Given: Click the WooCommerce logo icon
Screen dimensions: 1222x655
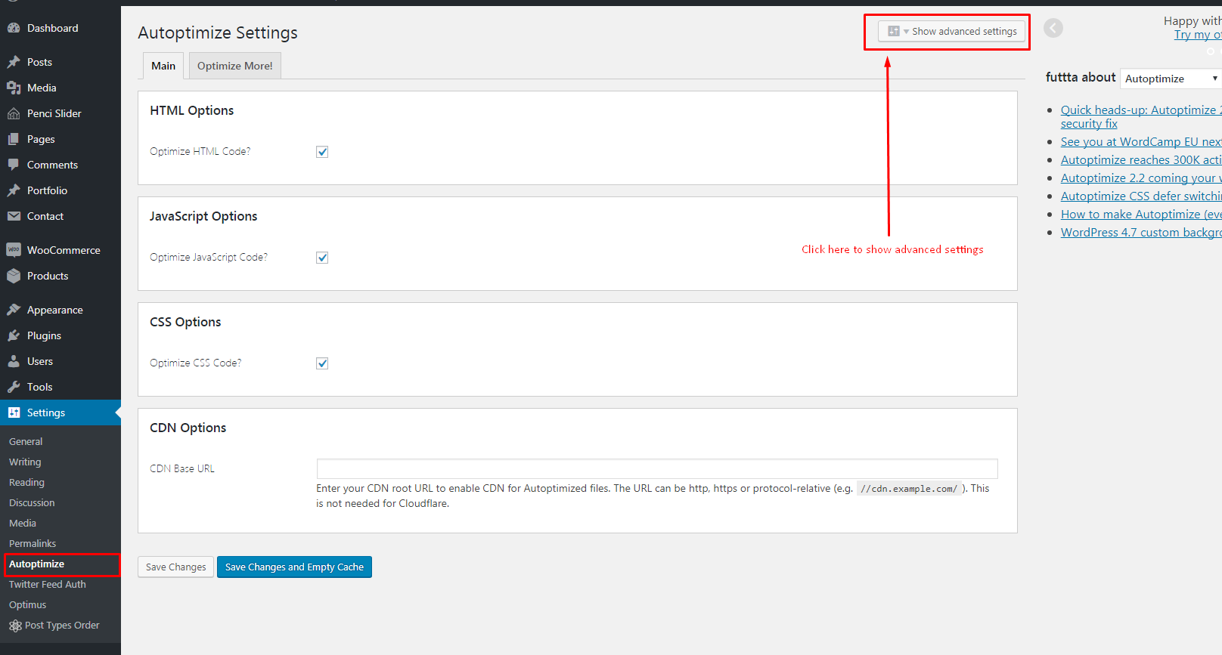Looking at the screenshot, I should click(14, 250).
